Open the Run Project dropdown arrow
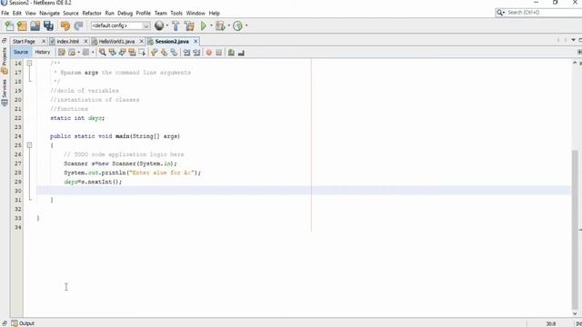 [x=211, y=25]
